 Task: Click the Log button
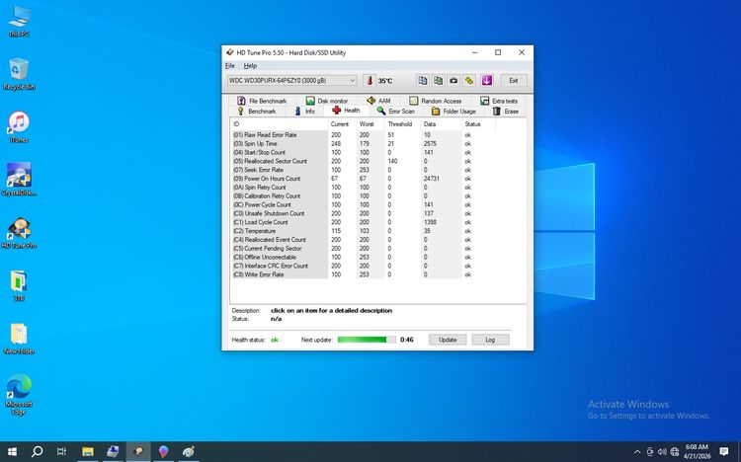point(490,340)
